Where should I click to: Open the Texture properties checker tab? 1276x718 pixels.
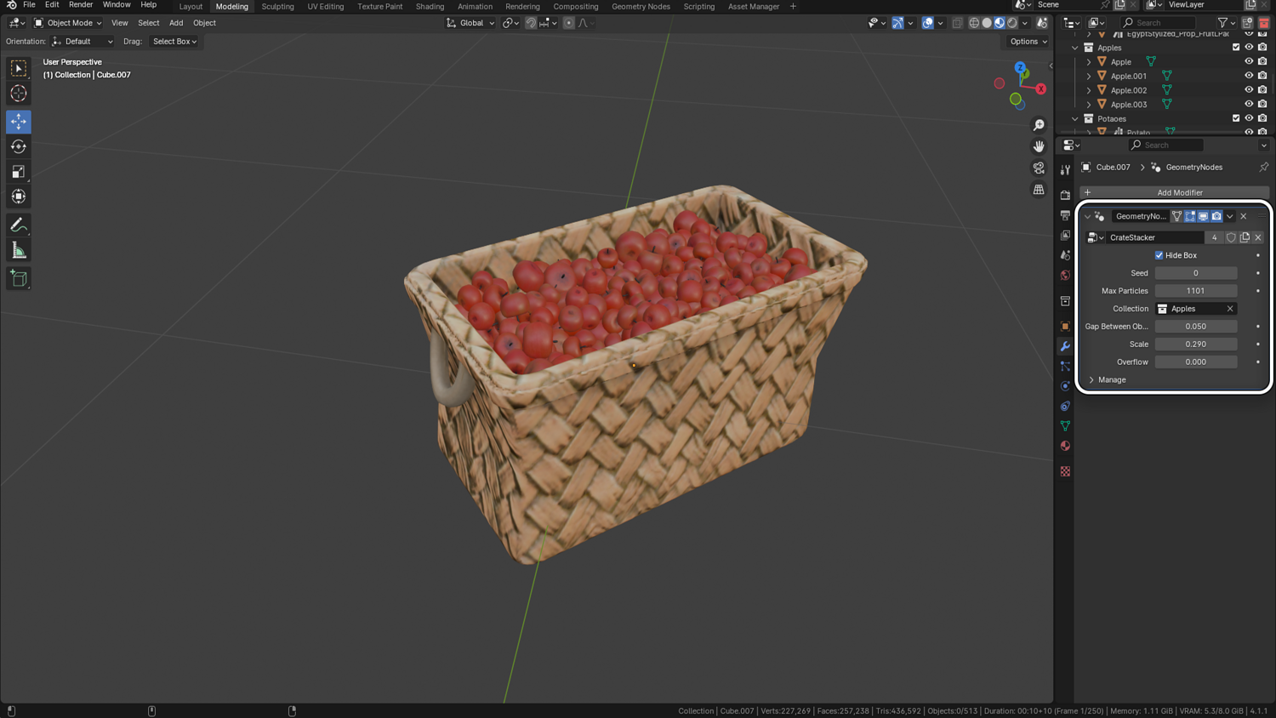point(1065,471)
